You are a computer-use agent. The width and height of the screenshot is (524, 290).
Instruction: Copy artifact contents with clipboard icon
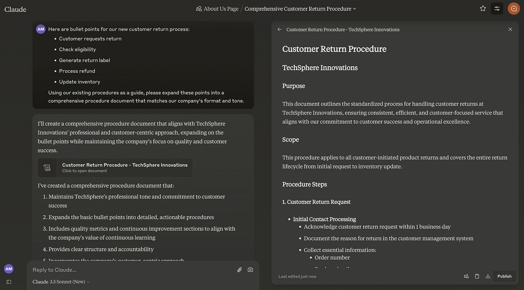coord(477,276)
